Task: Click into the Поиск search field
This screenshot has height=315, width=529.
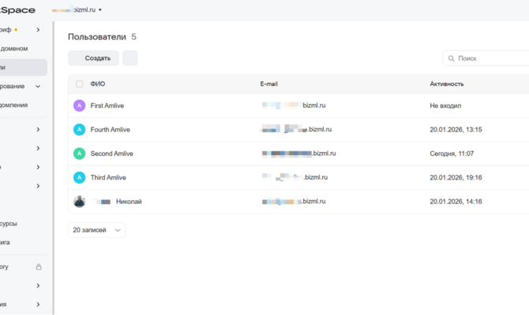Action: point(490,58)
